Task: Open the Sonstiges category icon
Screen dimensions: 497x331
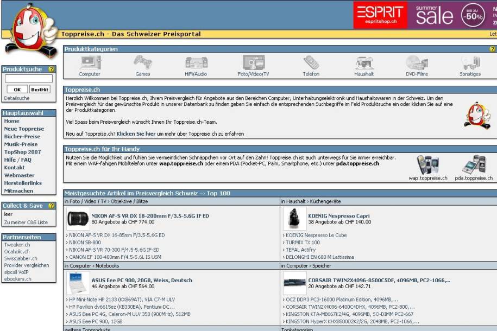Action: coord(470,63)
